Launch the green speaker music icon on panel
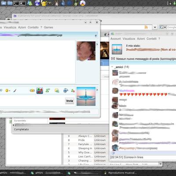176x176 pixels. click(x=76, y=3)
